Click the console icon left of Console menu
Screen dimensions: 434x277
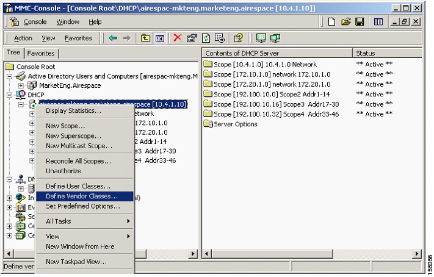tap(15, 21)
